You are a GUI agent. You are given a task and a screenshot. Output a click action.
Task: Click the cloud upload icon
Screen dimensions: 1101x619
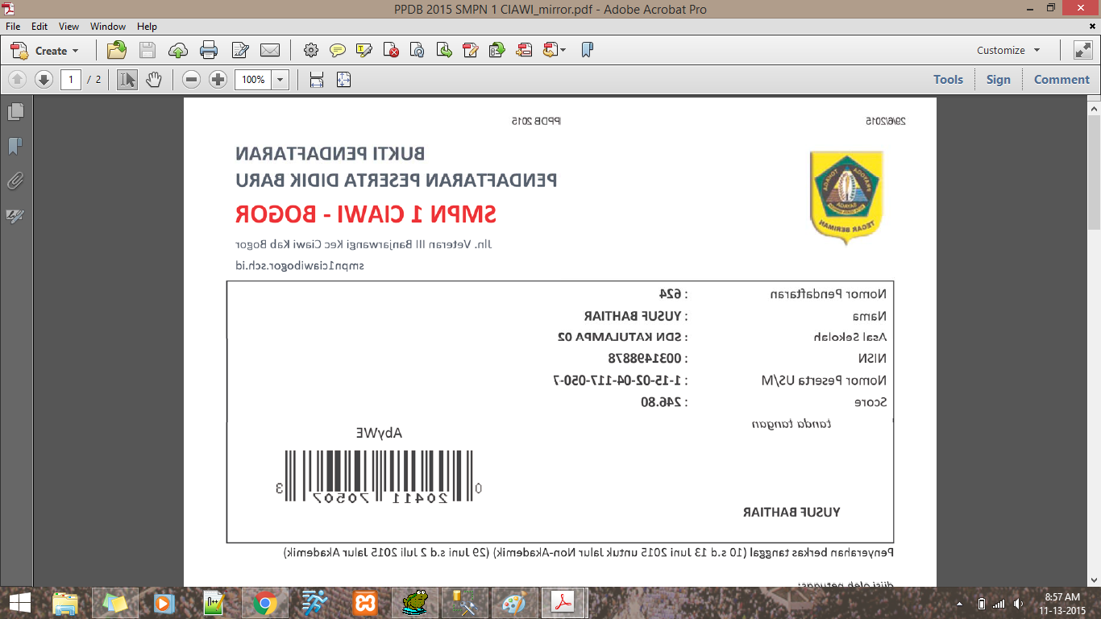pos(178,50)
